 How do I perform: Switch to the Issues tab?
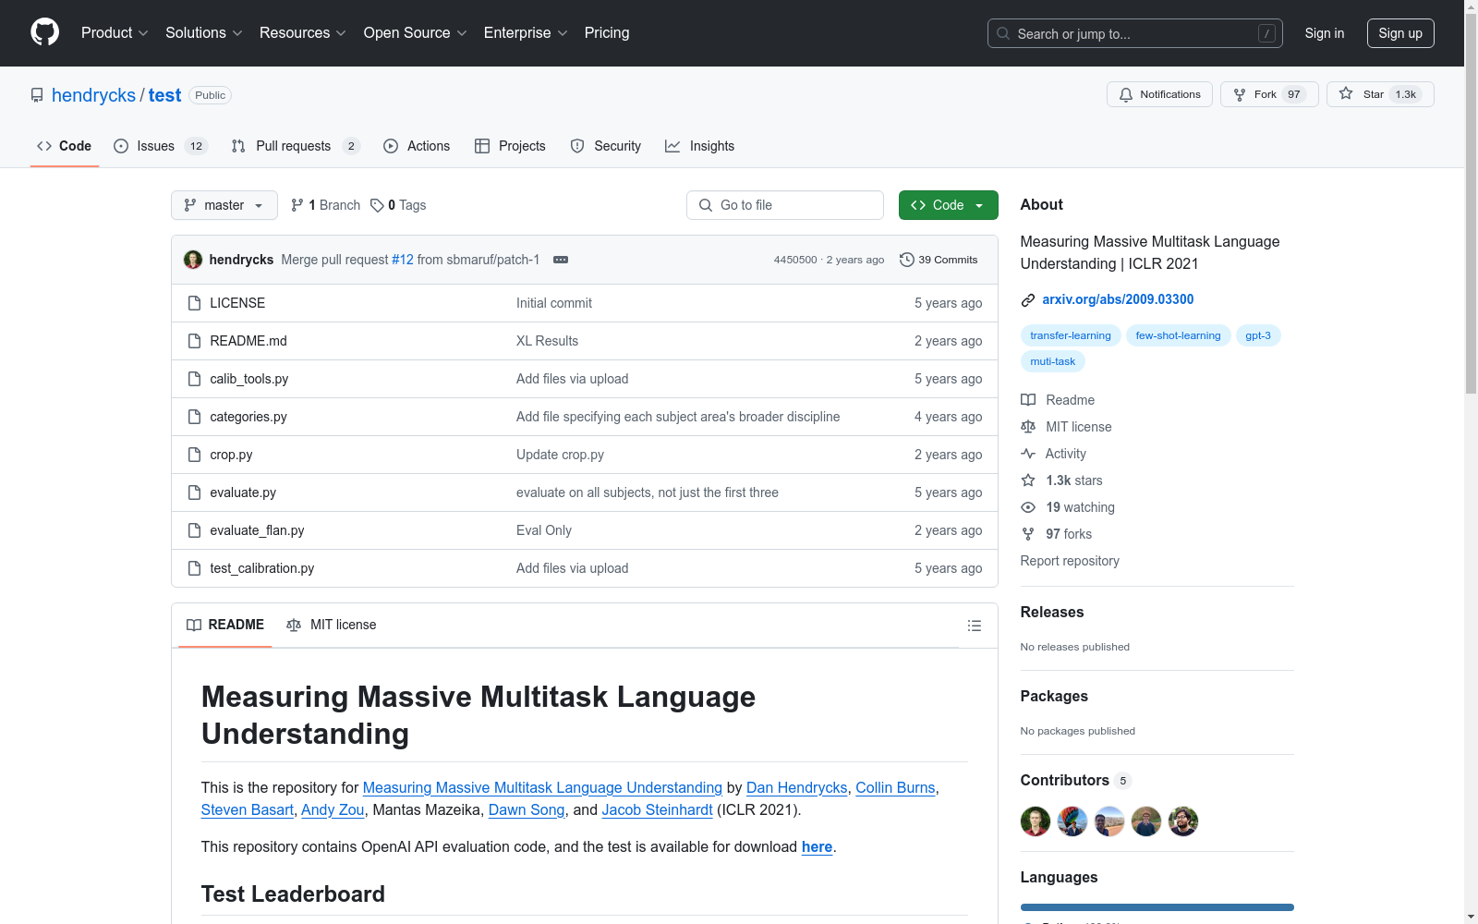pyautogui.click(x=161, y=146)
